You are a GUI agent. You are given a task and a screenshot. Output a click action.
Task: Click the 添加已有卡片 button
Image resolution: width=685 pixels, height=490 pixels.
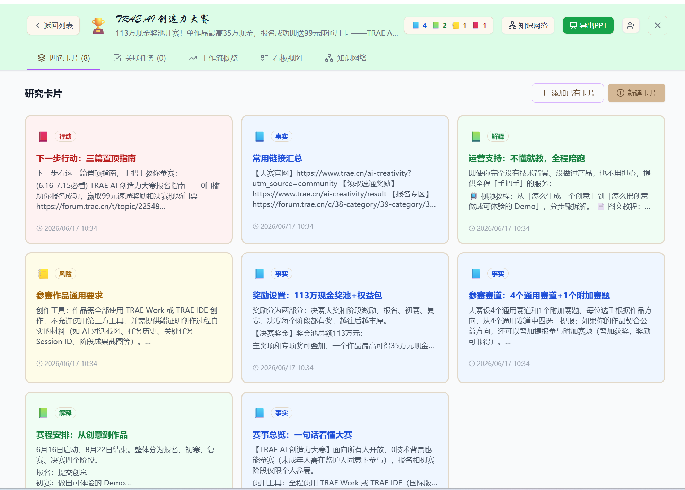(x=568, y=93)
